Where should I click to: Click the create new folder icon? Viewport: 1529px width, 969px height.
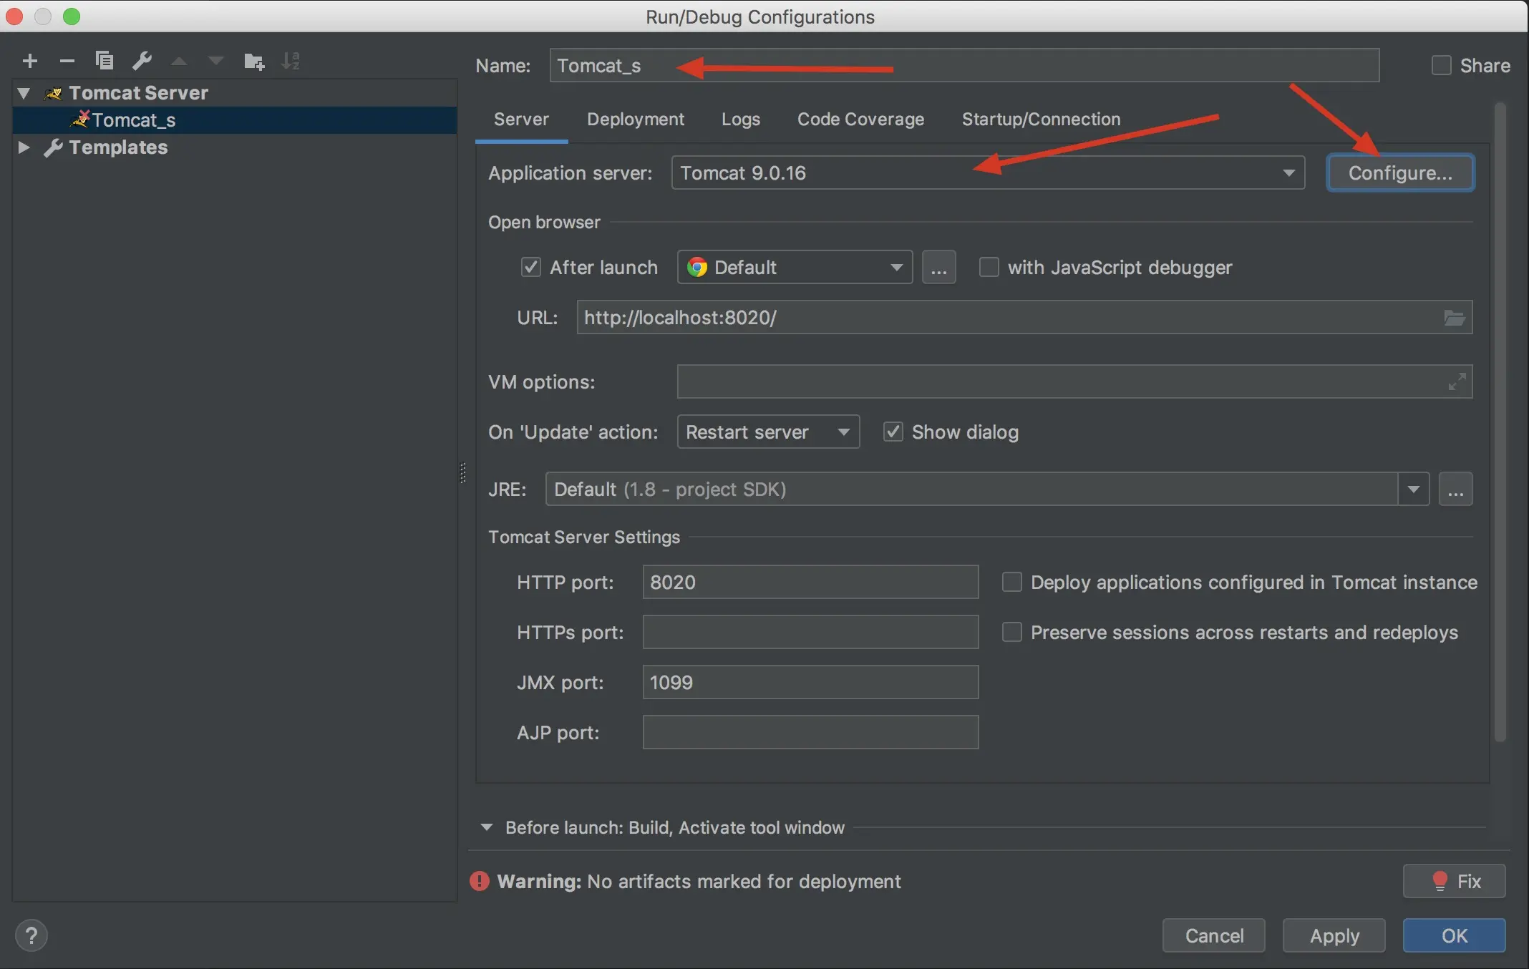(x=253, y=62)
